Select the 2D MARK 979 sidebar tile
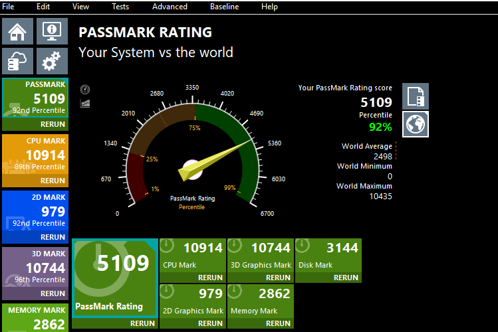The height and width of the screenshot is (332, 498). [35, 210]
